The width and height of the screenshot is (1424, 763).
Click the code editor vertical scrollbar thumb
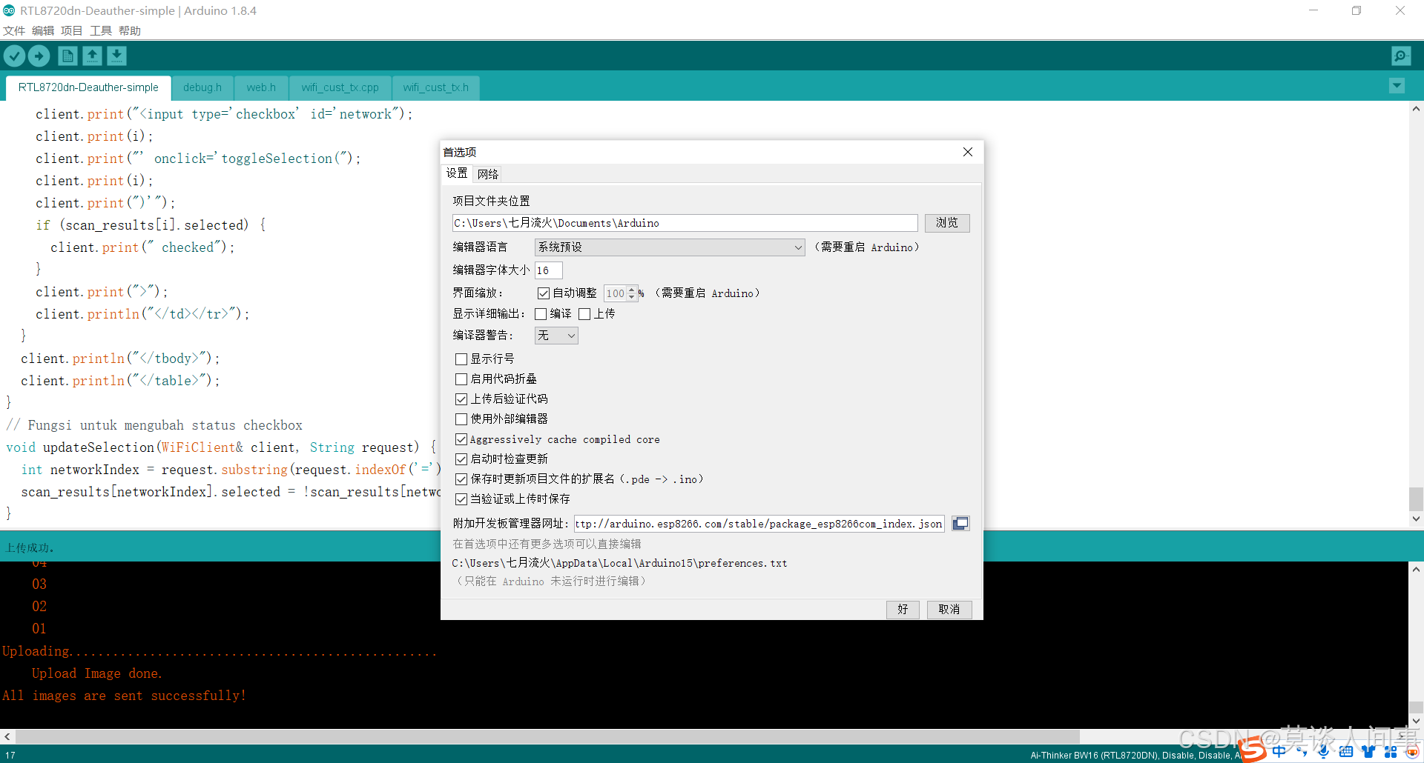point(1416,499)
